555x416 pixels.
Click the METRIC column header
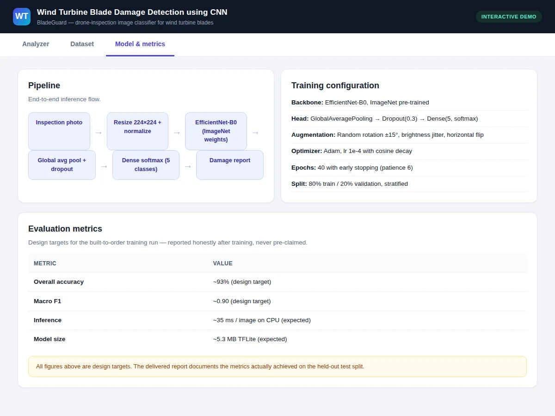45,263
